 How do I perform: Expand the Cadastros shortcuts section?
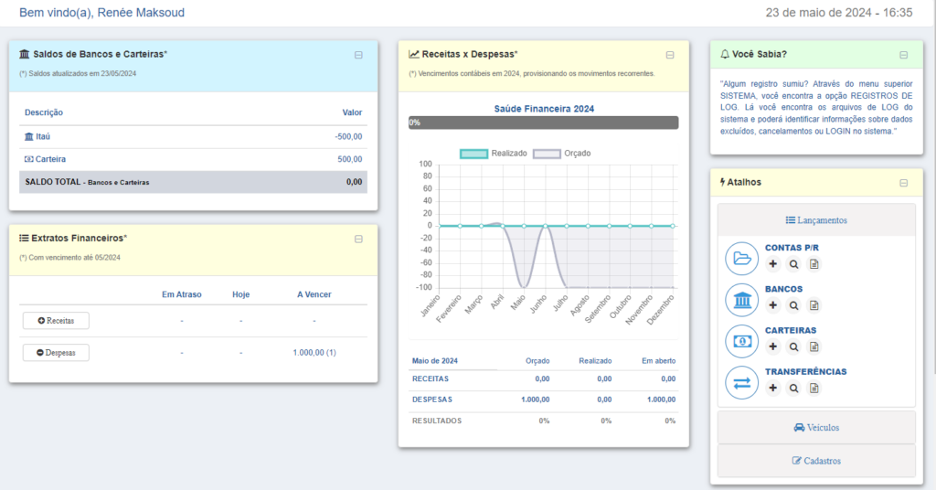click(x=816, y=461)
